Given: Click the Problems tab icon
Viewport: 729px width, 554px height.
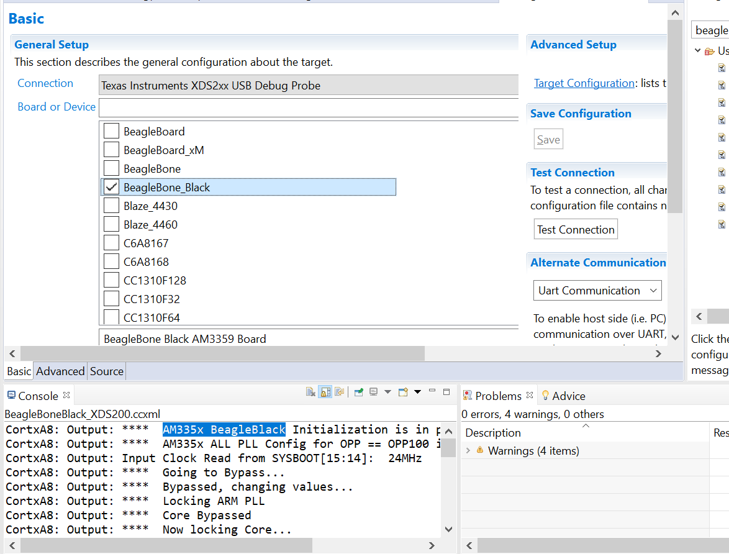Looking at the screenshot, I should pos(468,396).
